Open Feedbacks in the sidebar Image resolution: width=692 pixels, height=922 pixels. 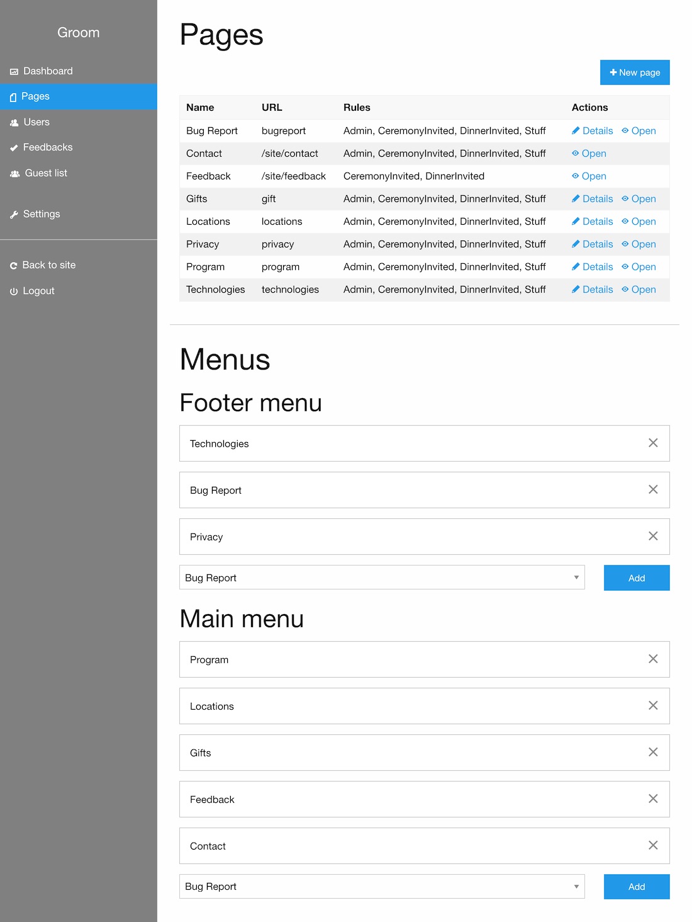tap(78, 147)
